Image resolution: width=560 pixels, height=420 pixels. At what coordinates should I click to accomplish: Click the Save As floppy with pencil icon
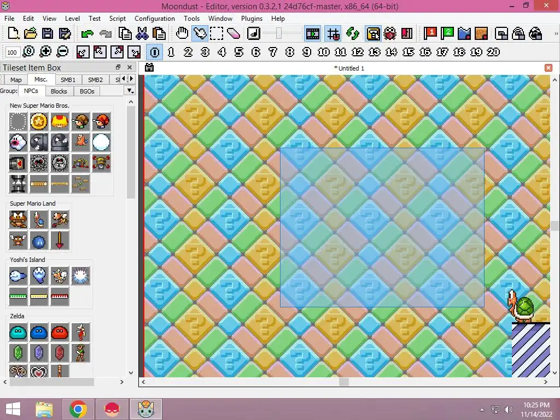(x=65, y=33)
